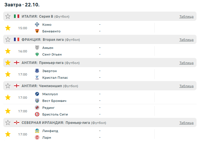
Task: Toggle the star for Комо – Беневенто match
Action: pyautogui.click(x=8, y=28)
